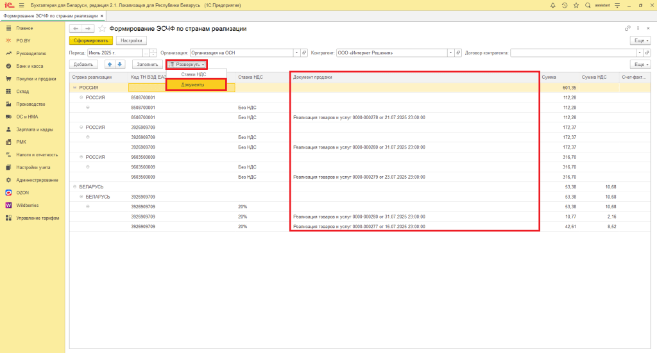Click the Заполнить button
657x353 pixels.
pyautogui.click(x=147, y=64)
